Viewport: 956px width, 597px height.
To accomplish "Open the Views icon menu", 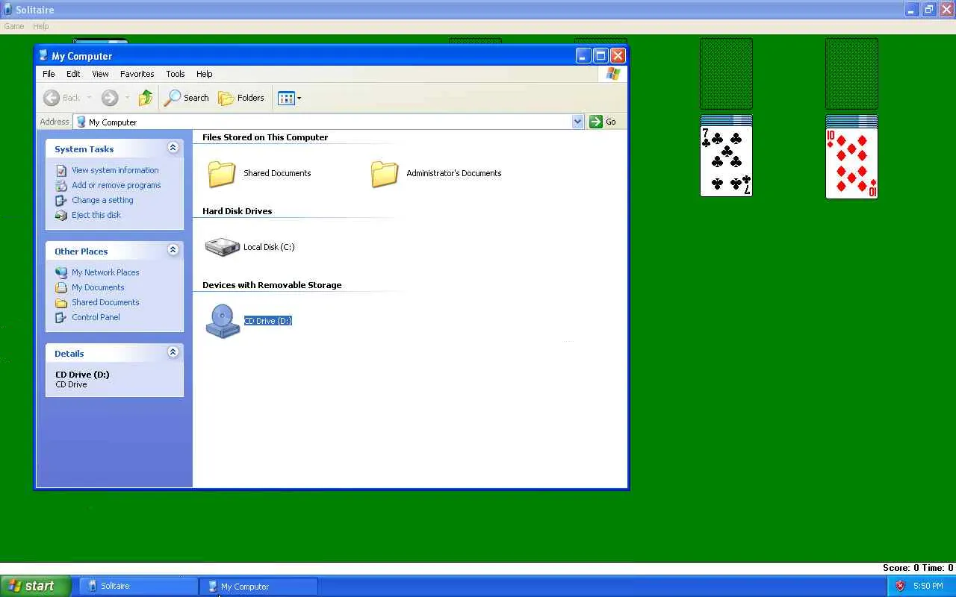I will point(286,98).
